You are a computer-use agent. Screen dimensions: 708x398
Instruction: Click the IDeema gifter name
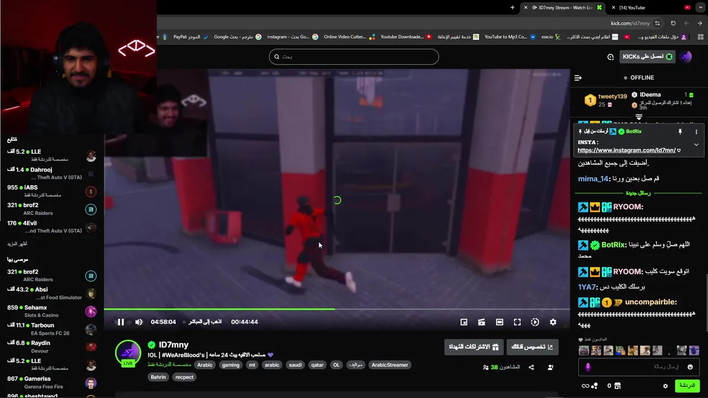point(650,95)
